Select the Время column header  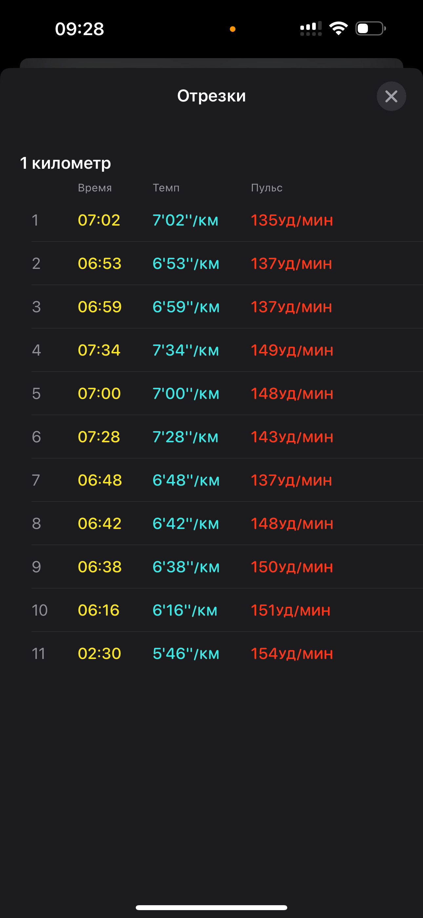(95, 188)
